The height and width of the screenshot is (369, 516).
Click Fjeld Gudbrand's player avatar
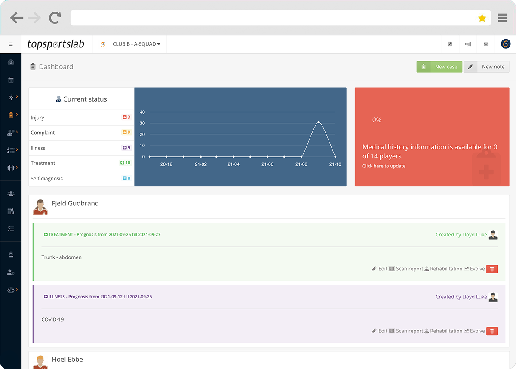point(40,207)
